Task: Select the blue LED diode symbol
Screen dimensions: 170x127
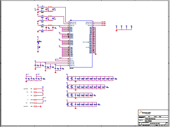Action: click(38, 42)
